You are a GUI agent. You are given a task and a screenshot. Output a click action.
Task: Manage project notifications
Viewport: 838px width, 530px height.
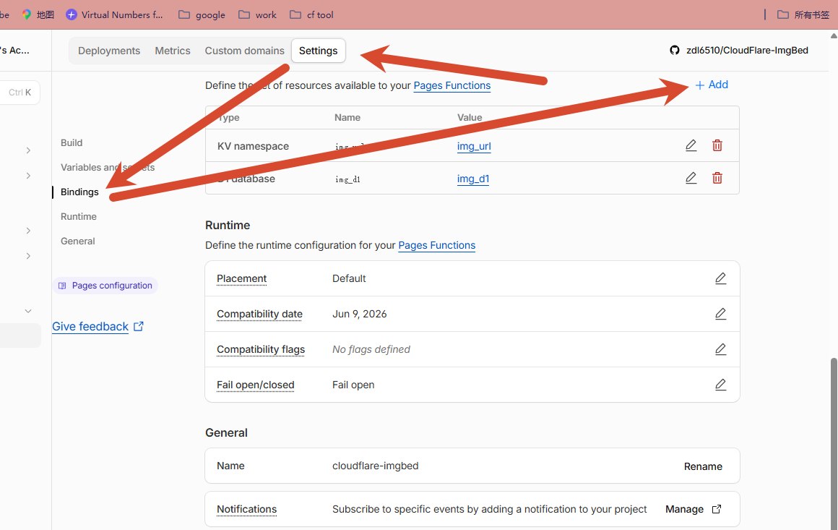click(694, 509)
